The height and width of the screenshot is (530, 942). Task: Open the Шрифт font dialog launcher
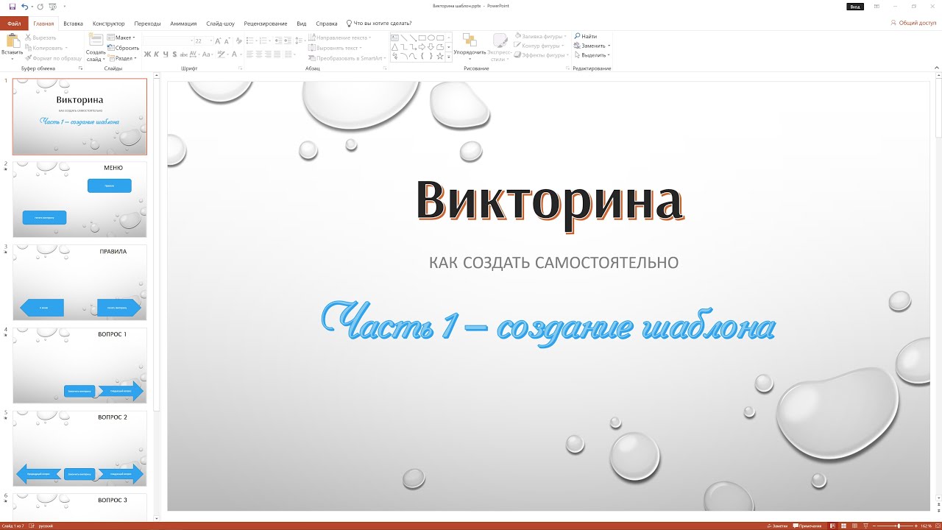pos(241,68)
